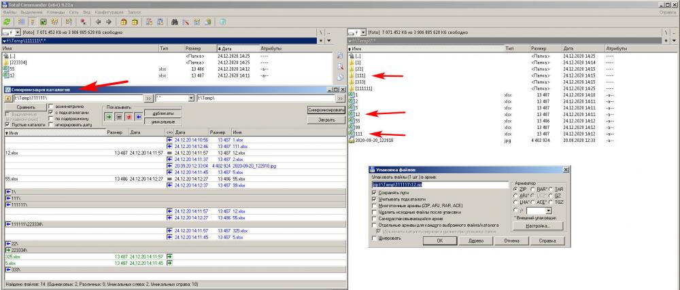Click the toolbar's forward arrow icon
Screen dimensions: 680x290
click(x=109, y=22)
